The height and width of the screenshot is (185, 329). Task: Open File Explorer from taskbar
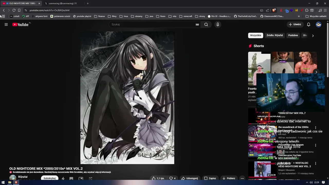pos(10,182)
